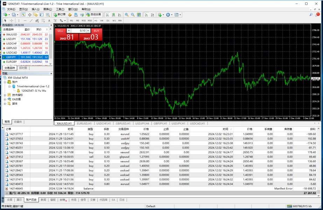323x210 pixels.
Task: Click the tile windows chart layout icon
Action: coord(139,15)
